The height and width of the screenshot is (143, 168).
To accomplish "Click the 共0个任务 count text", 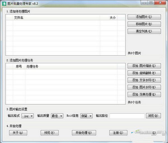I will (x=134, y=102).
